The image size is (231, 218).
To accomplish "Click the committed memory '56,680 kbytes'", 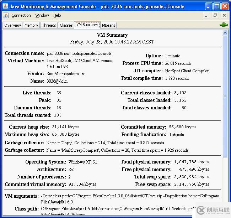I will click(183, 127).
